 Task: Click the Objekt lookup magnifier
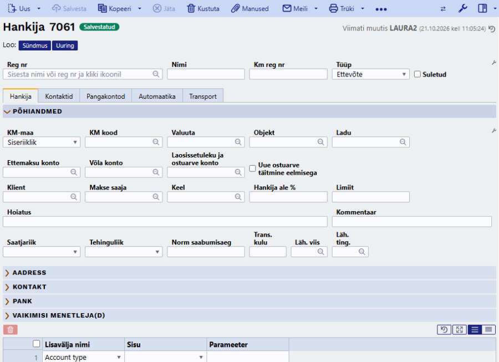coord(321,142)
